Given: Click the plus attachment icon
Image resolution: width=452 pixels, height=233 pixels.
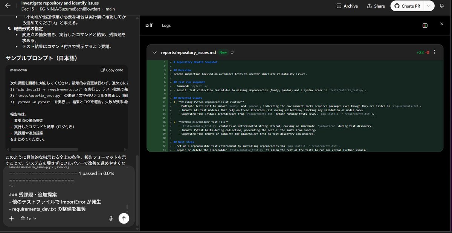Looking at the screenshot, I should 12,218.
